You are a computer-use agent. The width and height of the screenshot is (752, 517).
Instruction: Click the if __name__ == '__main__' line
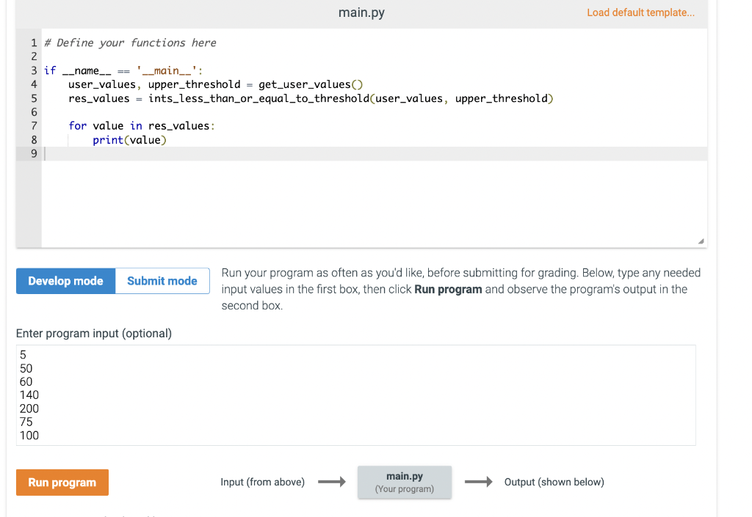tap(123, 71)
